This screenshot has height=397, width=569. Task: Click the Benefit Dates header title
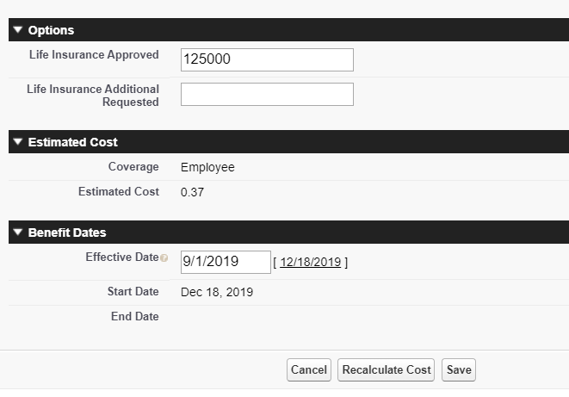tap(67, 233)
